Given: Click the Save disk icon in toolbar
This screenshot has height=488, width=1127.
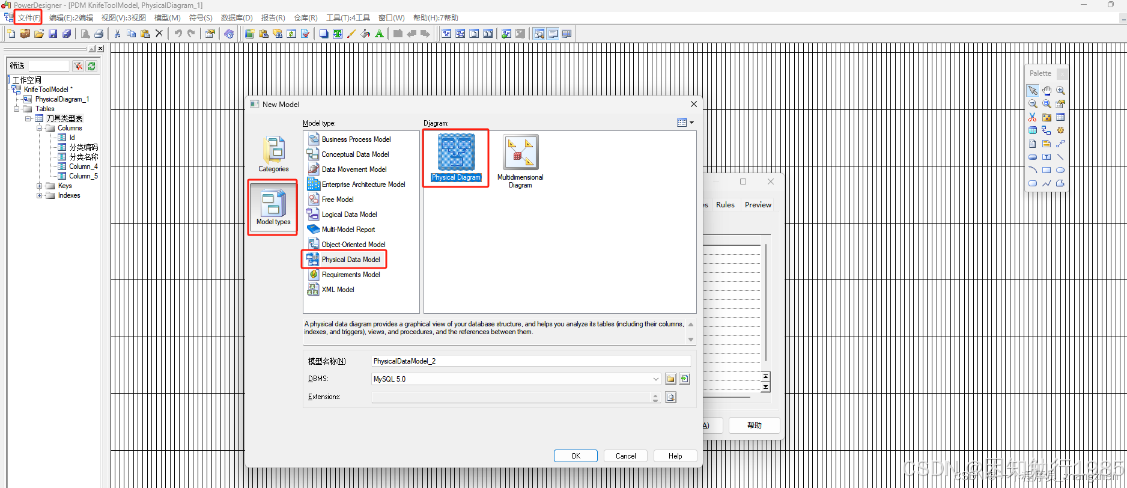Looking at the screenshot, I should click(53, 34).
